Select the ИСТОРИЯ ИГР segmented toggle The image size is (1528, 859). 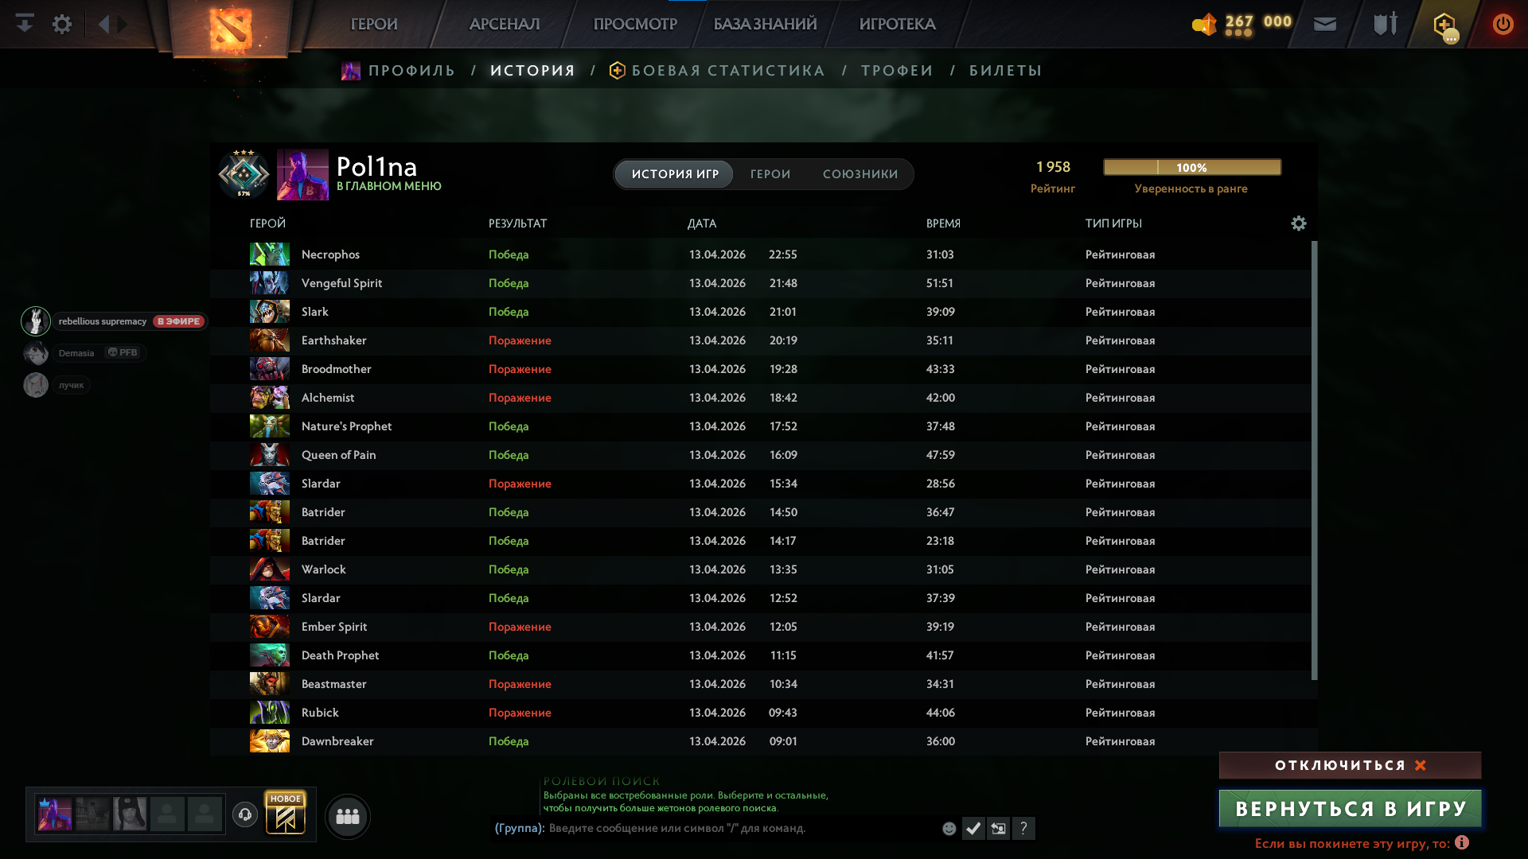675,174
